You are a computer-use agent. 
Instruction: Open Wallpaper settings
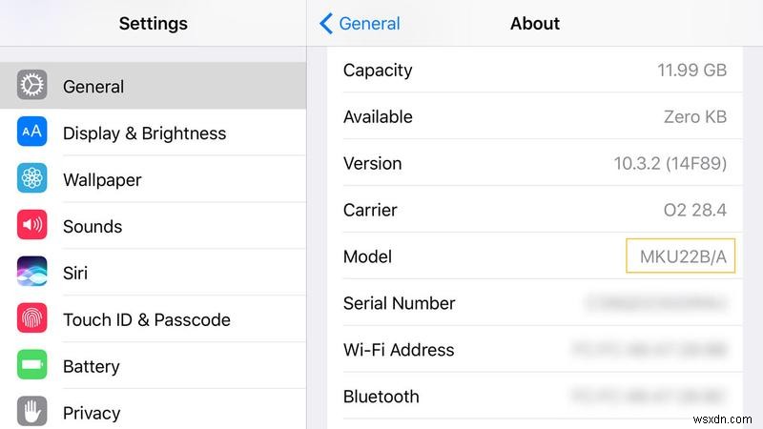[x=102, y=180]
